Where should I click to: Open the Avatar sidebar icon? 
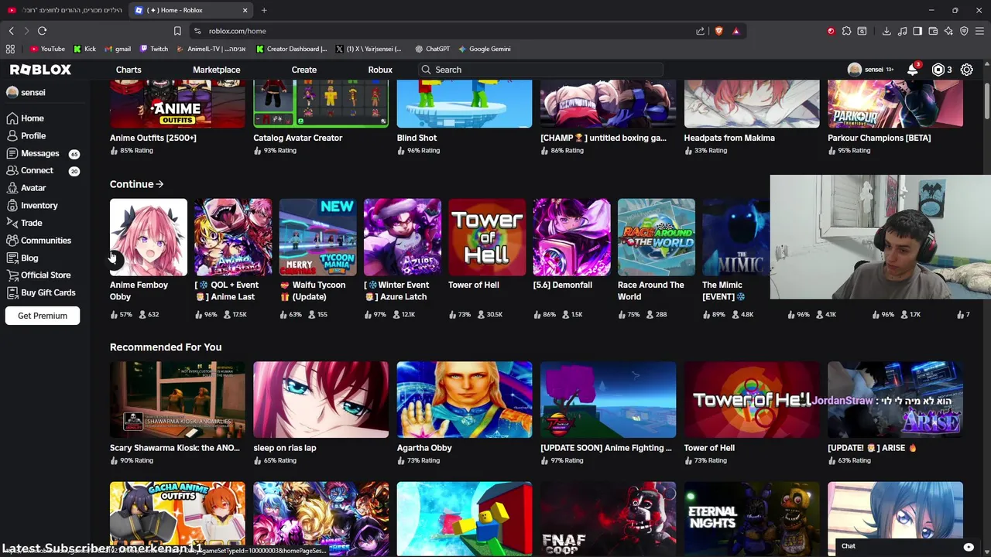pyautogui.click(x=12, y=188)
